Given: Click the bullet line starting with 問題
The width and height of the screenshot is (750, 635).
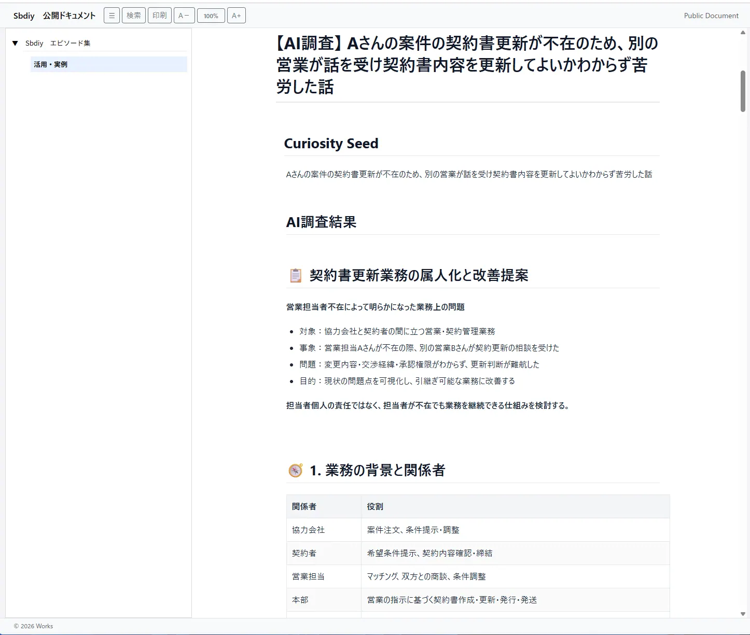Looking at the screenshot, I should (x=420, y=364).
